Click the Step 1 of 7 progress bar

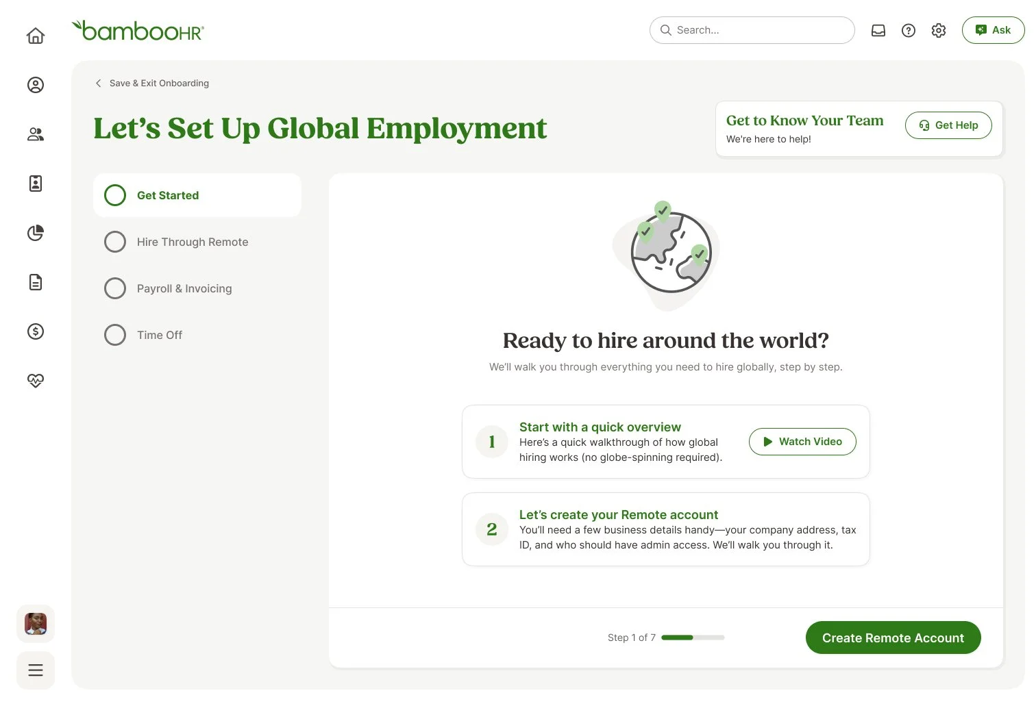[x=693, y=638]
